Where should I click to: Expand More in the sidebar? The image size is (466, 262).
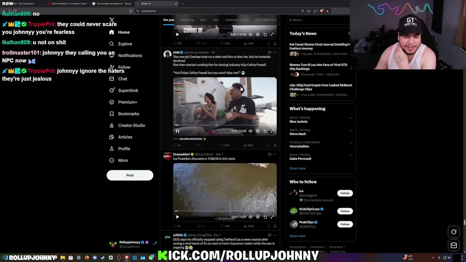[118, 160]
